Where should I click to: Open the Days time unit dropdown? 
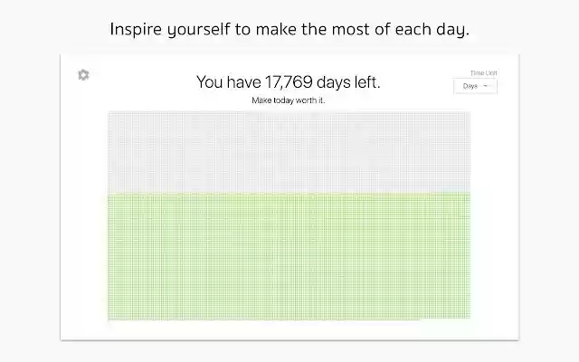pyautogui.click(x=475, y=86)
